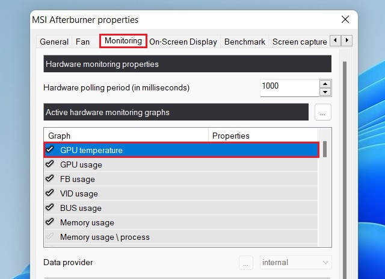Image resolution: width=385 pixels, height=279 pixels.
Task: Select the BUS usage row
Action: (181, 208)
